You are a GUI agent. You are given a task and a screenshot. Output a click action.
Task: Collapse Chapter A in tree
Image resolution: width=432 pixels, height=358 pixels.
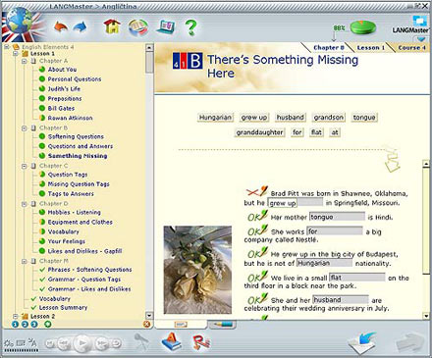(24, 61)
